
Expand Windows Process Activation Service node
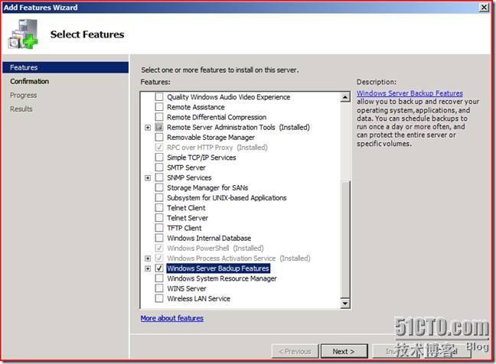point(148,258)
